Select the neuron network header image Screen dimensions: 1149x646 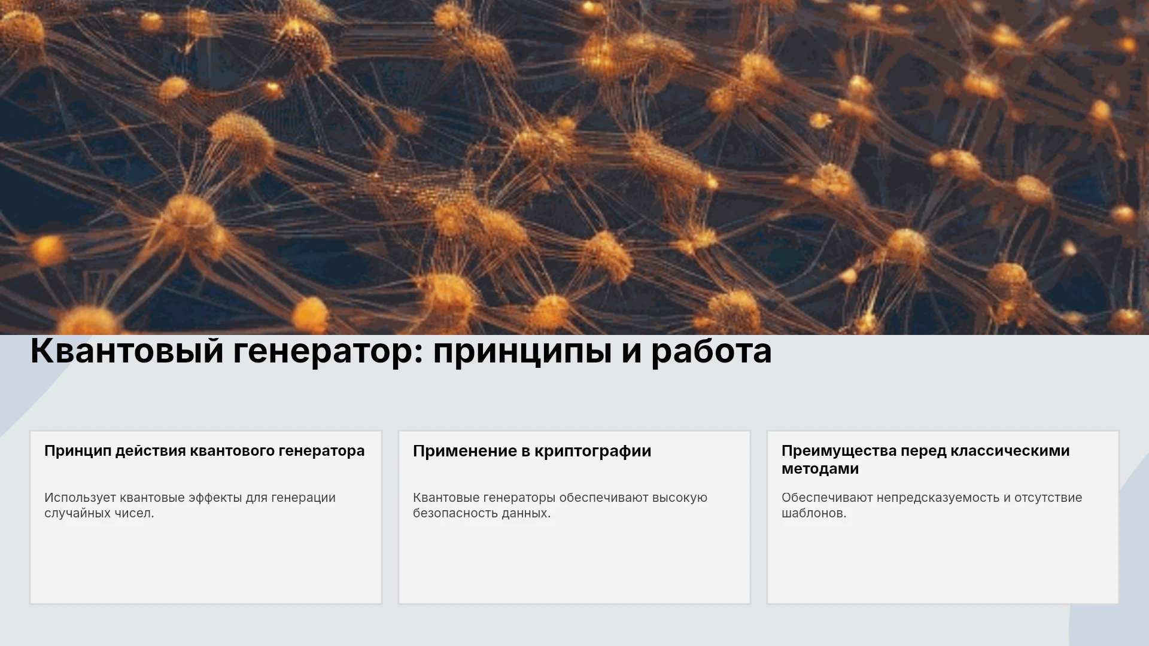[x=574, y=167]
